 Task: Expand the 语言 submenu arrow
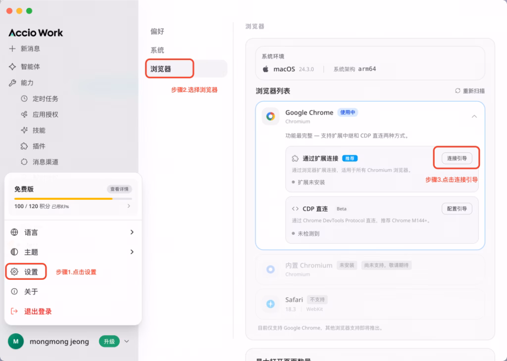pos(132,232)
